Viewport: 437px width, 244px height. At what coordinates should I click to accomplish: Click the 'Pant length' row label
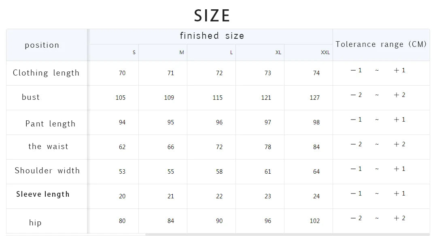point(51,124)
